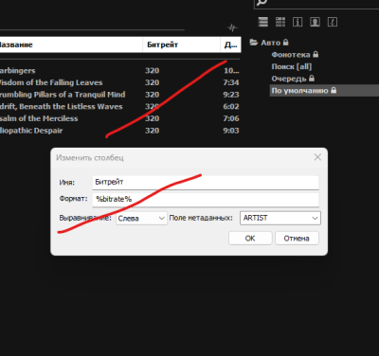This screenshot has height=356, width=379.
Task: Show the artist portrait panel icon
Action: (x=315, y=22)
